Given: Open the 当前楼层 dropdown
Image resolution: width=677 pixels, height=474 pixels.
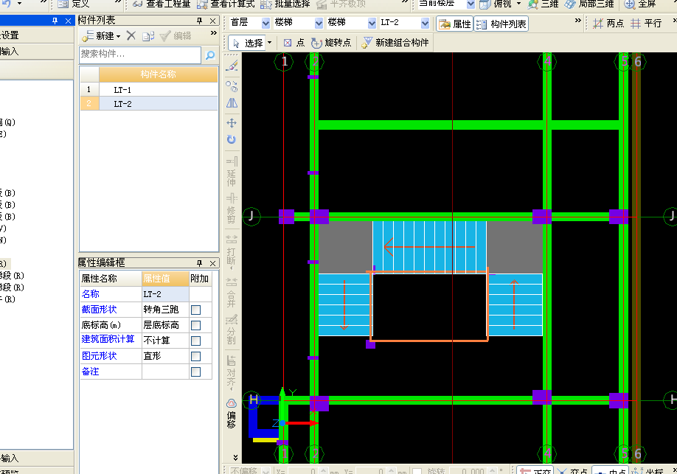Looking at the screenshot, I should tap(471, 4).
